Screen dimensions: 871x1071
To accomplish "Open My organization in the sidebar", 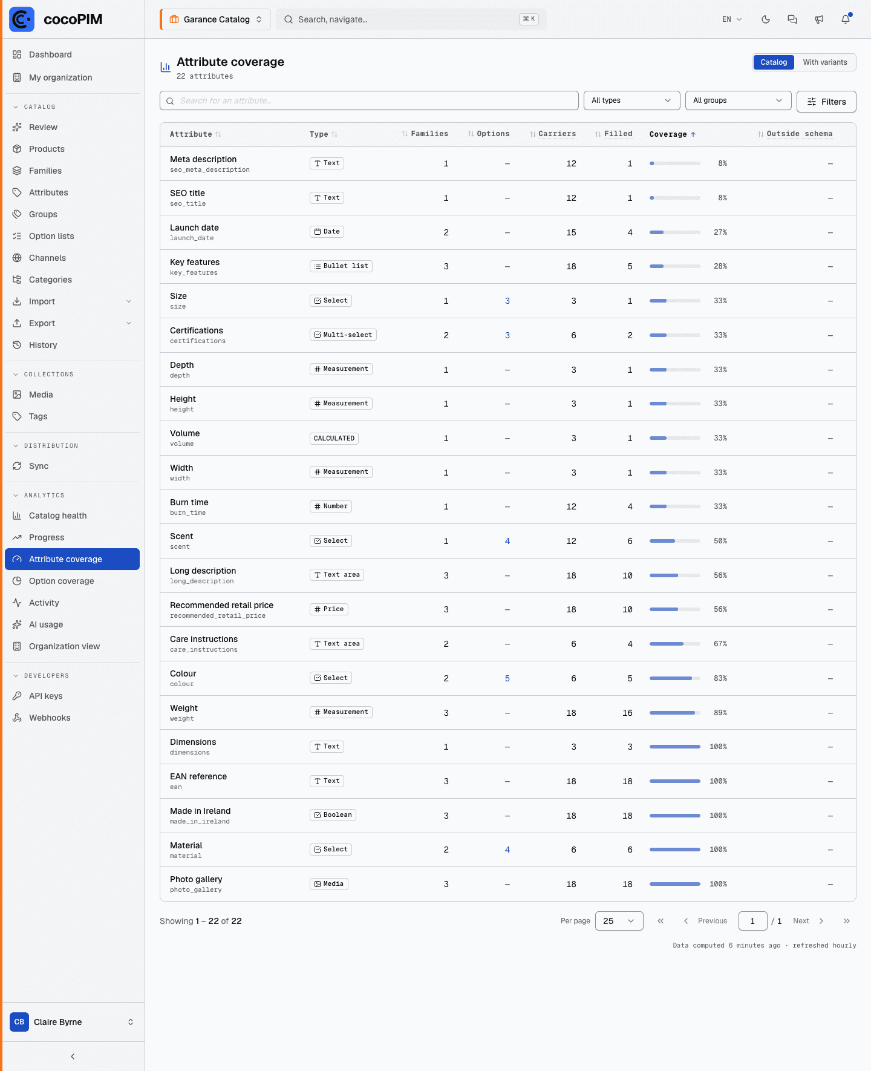I will click(x=72, y=77).
